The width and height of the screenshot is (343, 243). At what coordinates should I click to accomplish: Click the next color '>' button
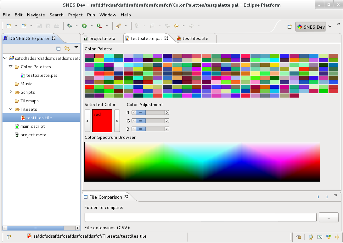[117, 121]
